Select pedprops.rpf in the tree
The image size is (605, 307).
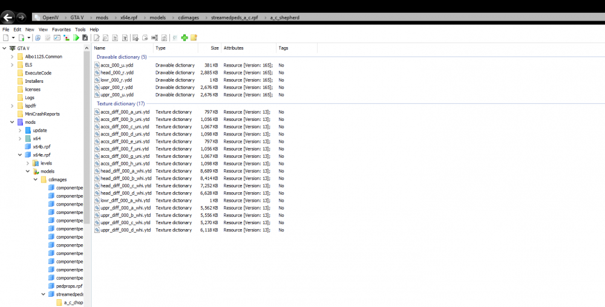pyautogui.click(x=69, y=286)
